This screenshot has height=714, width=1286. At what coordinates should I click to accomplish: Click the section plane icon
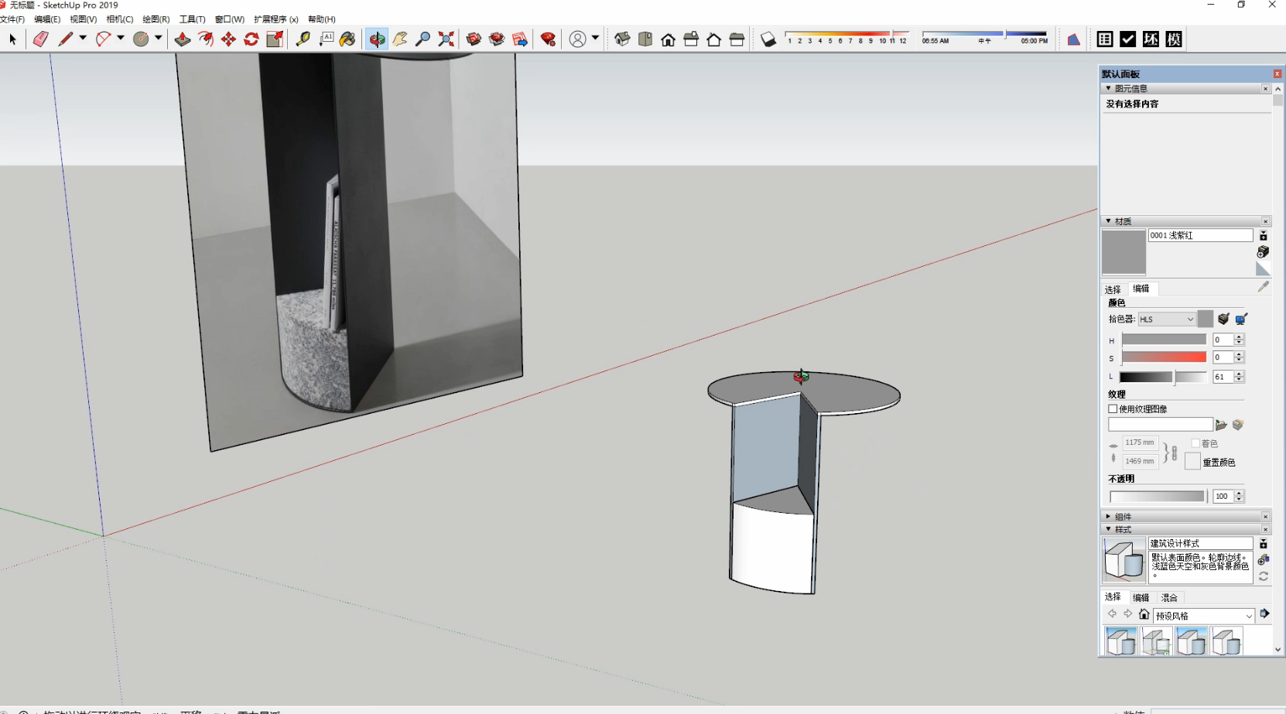pyautogui.click(x=1073, y=39)
